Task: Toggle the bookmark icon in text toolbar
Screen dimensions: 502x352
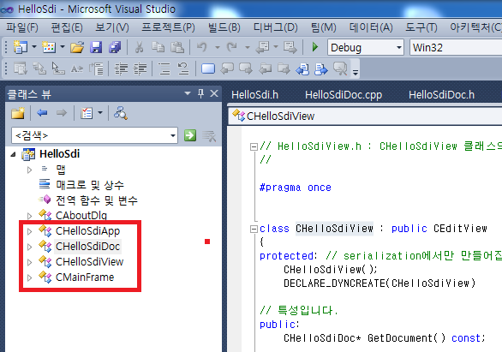Action: tap(208, 69)
